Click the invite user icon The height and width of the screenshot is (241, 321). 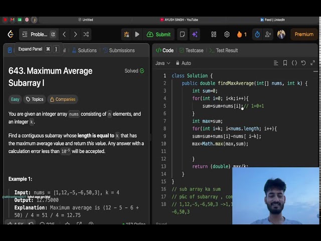[268, 34]
